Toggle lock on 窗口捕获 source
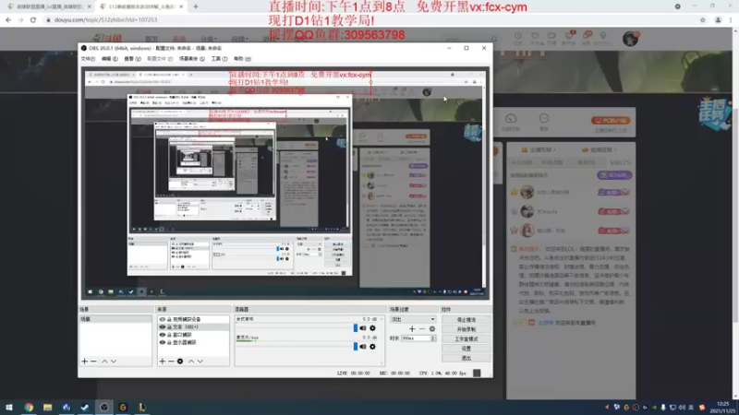739x415 pixels. 169,335
